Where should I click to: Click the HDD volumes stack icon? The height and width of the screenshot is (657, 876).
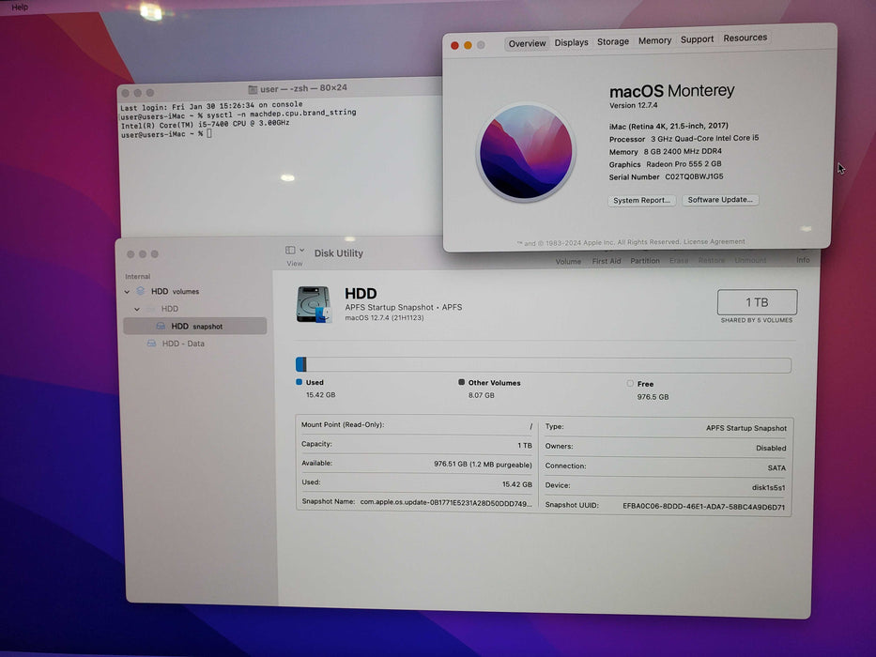tap(141, 291)
